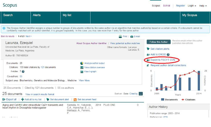Click the View h-graph icon
The width and height of the screenshot is (211, 127).
(81, 72)
